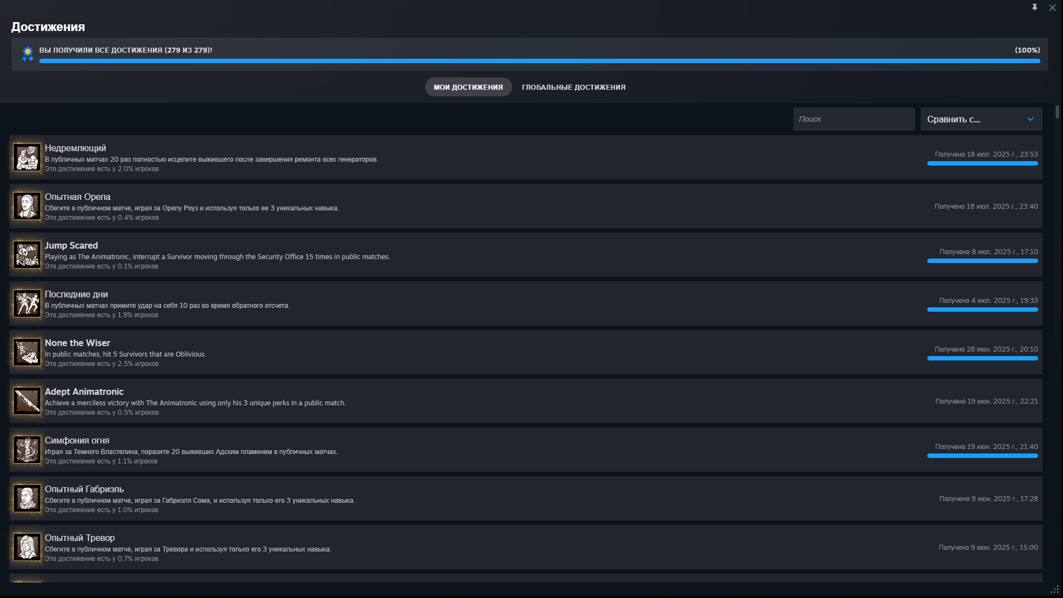Click the Опытная Орела achievement portrait icon

pyautogui.click(x=27, y=206)
